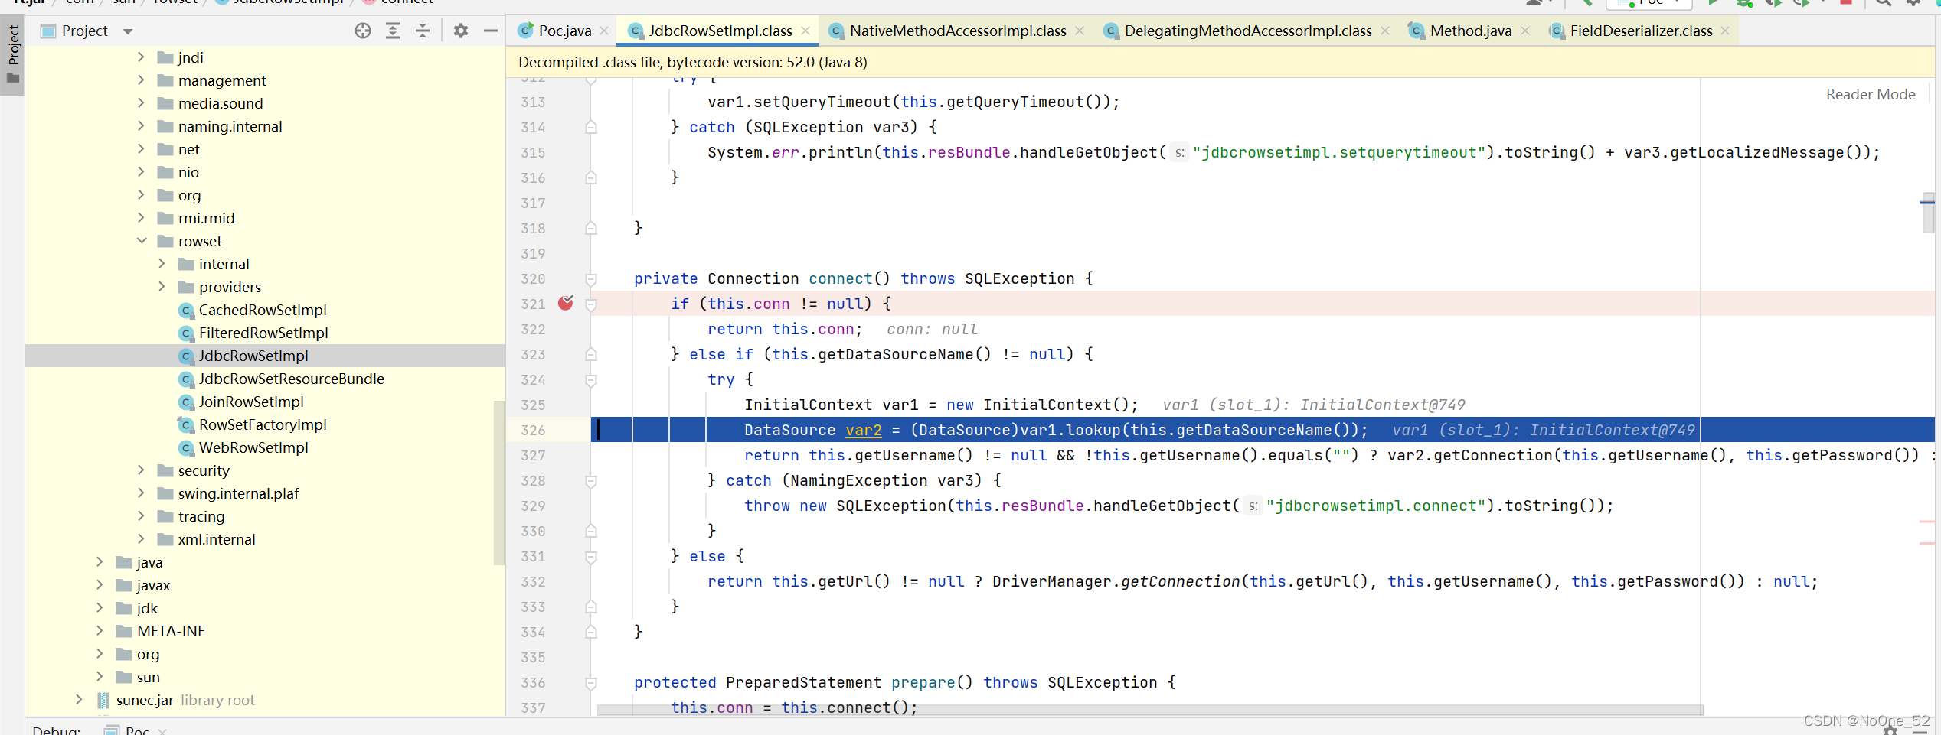This screenshot has width=1941, height=735.
Task: Fold the catch block at line 328
Action: point(591,480)
